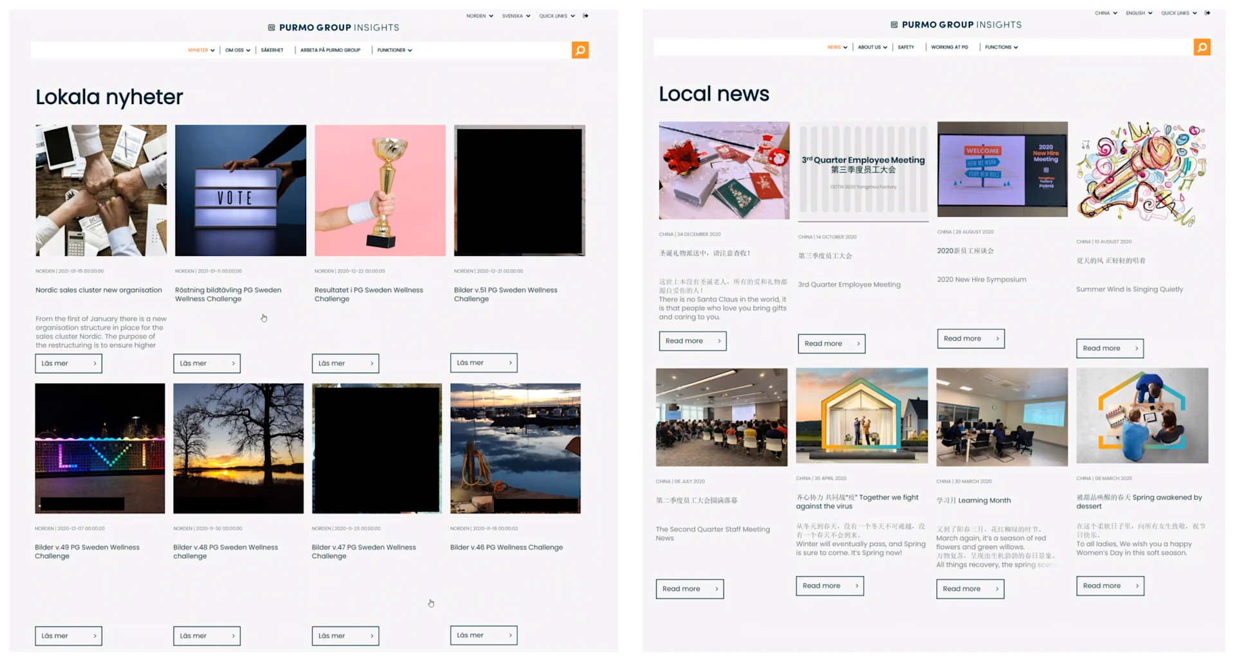Click the orange search icon on Swedish page
The height and width of the screenshot is (661, 1235).
click(x=580, y=50)
